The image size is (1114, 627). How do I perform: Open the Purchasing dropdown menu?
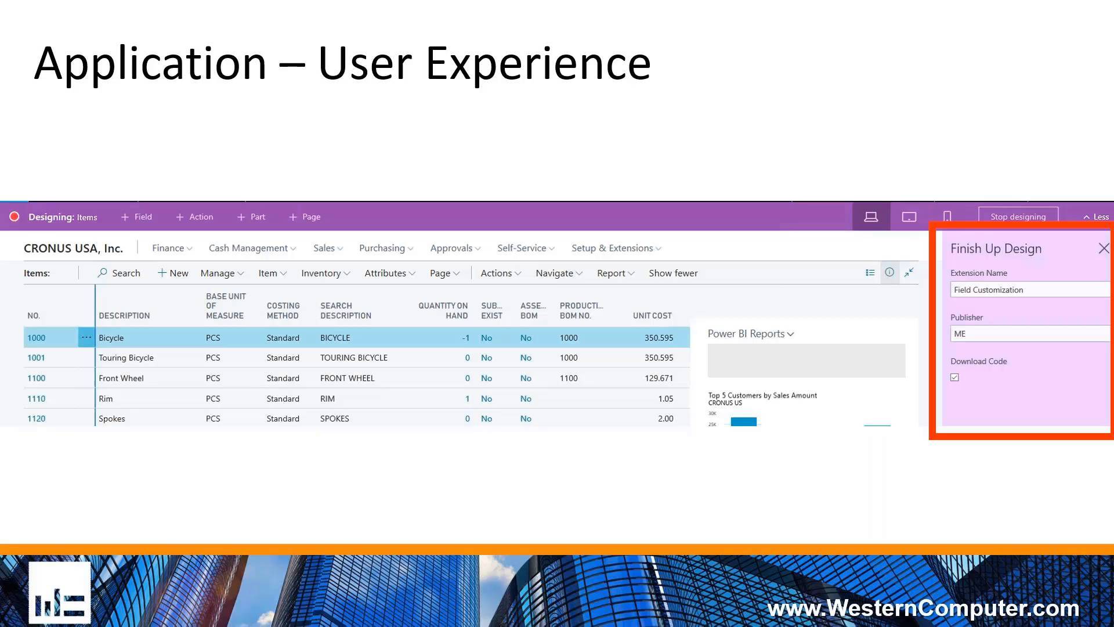click(385, 248)
